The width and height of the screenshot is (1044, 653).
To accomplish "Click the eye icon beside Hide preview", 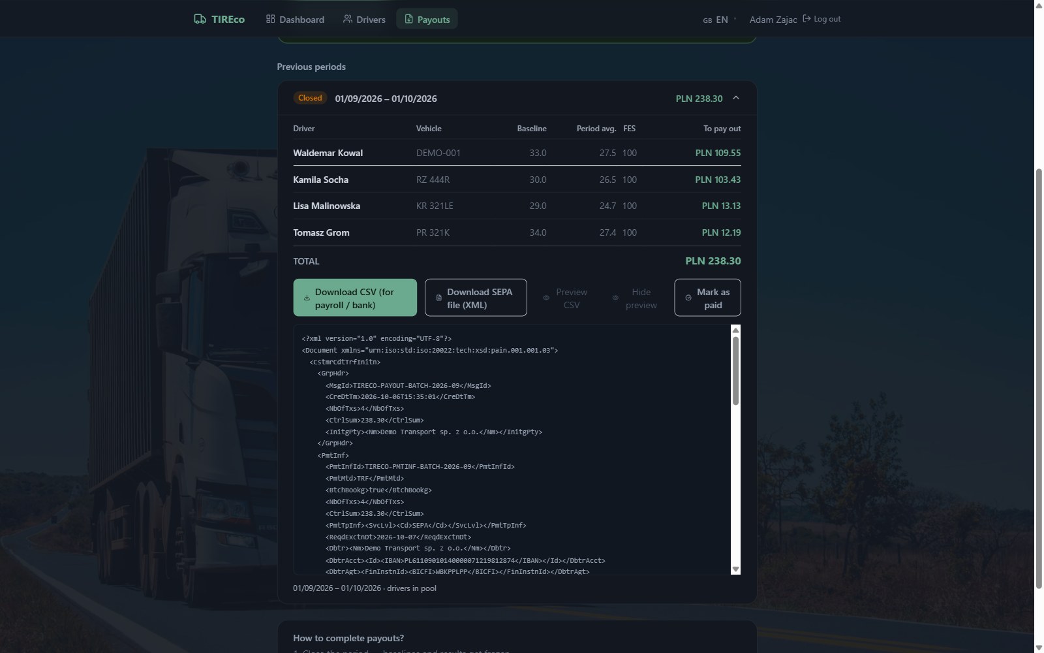I will tap(615, 298).
